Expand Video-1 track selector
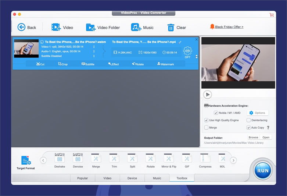This screenshot has width=287, height=196. click(94, 47)
